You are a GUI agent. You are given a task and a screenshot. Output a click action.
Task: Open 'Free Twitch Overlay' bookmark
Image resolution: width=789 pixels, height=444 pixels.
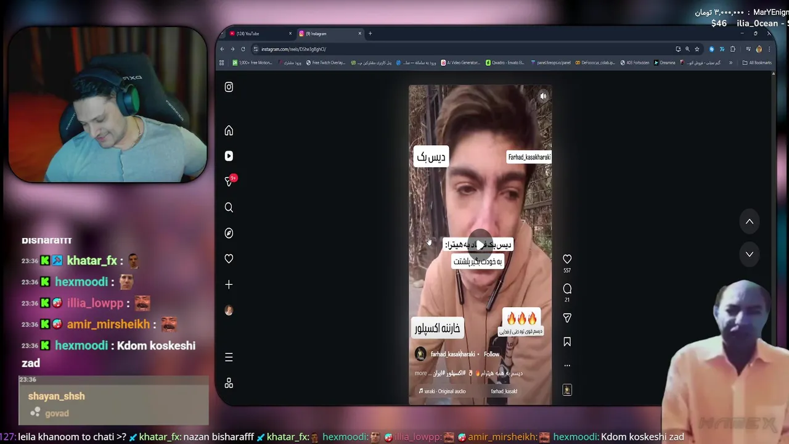(325, 62)
